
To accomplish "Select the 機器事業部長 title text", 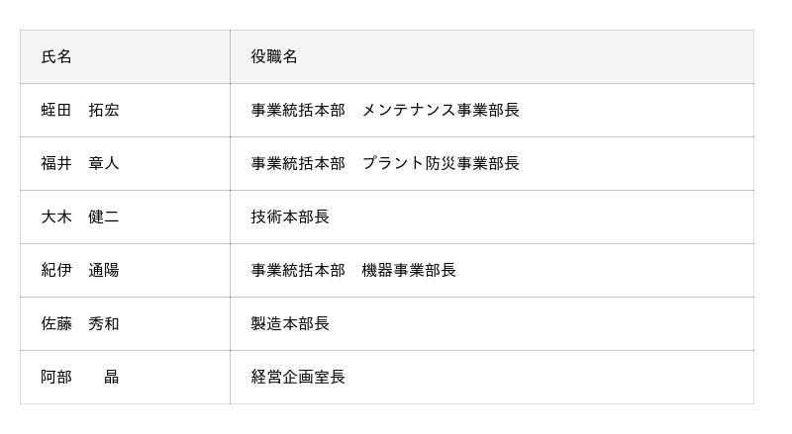I will (409, 271).
